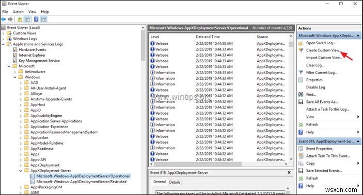Click Clear Log action
This screenshot has width=363, height=195.
click(315, 65)
